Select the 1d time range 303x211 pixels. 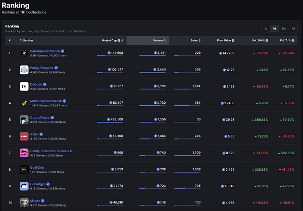click(266, 28)
